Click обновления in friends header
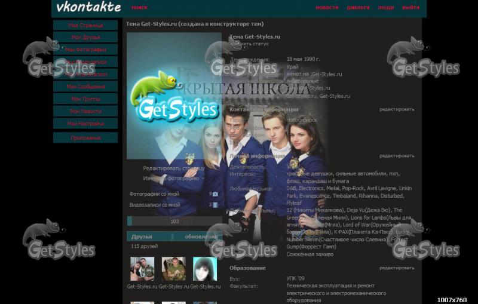 coord(201,237)
